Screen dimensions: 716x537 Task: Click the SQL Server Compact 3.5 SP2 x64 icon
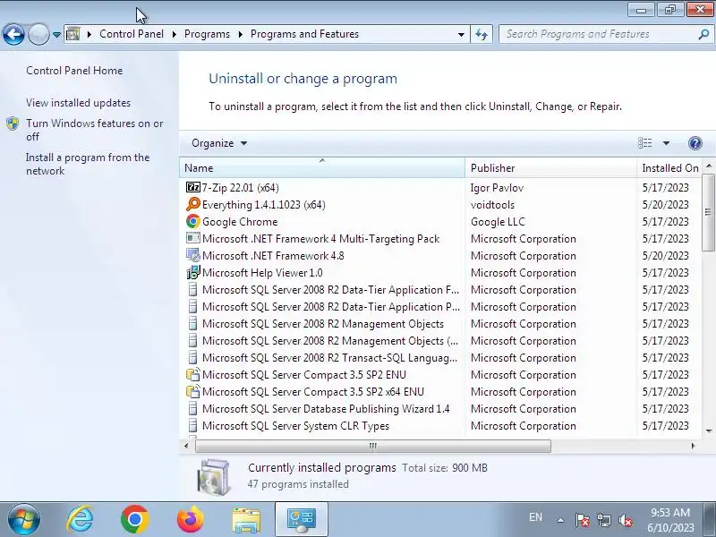pos(193,392)
